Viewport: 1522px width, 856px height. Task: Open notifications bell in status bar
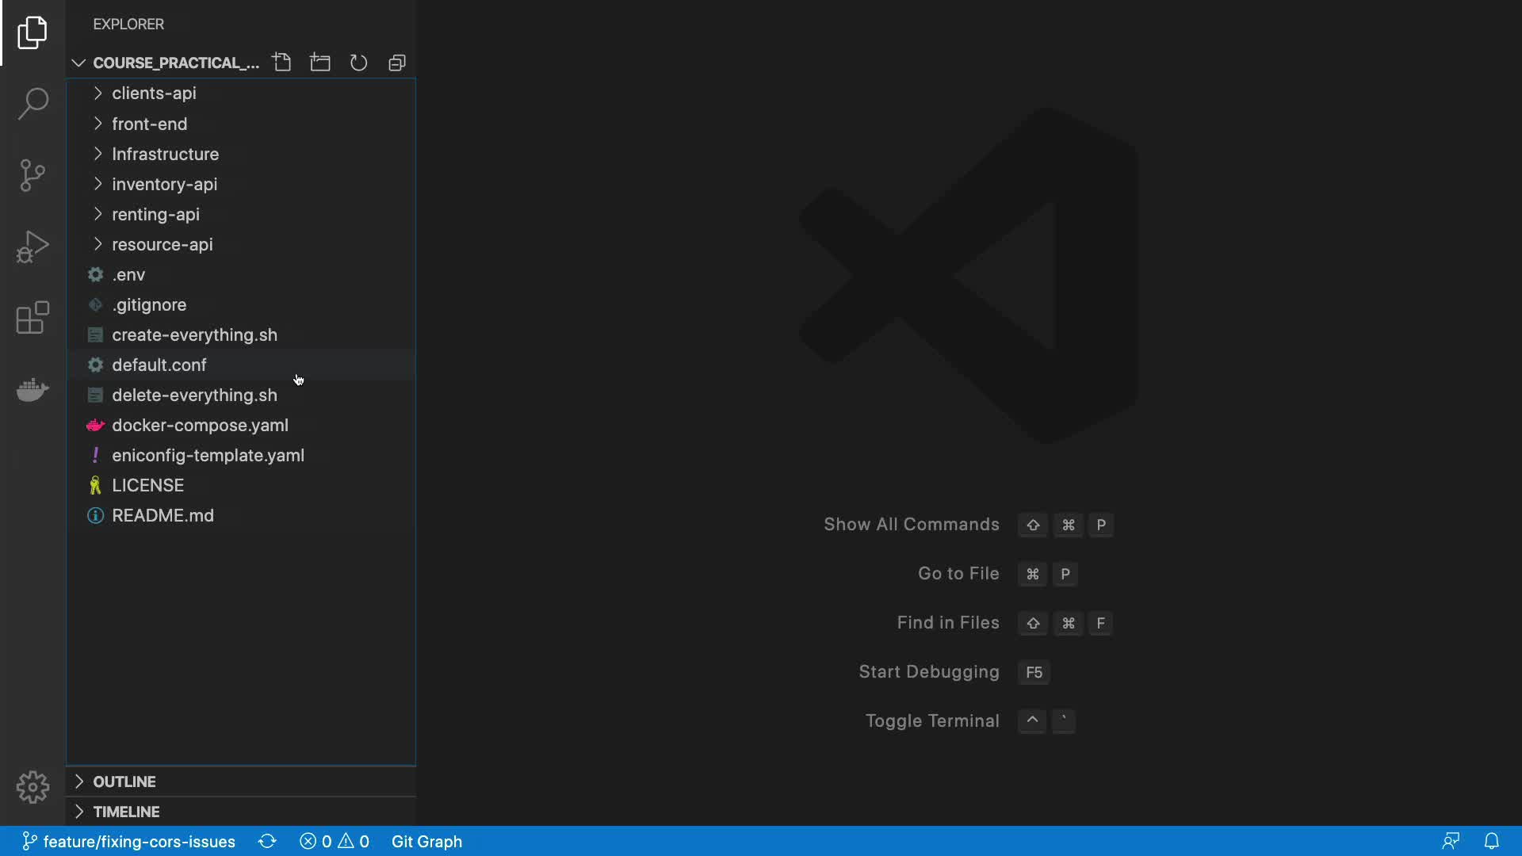(x=1491, y=842)
